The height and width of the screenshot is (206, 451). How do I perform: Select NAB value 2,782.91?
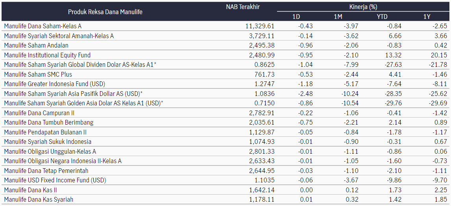261,113
